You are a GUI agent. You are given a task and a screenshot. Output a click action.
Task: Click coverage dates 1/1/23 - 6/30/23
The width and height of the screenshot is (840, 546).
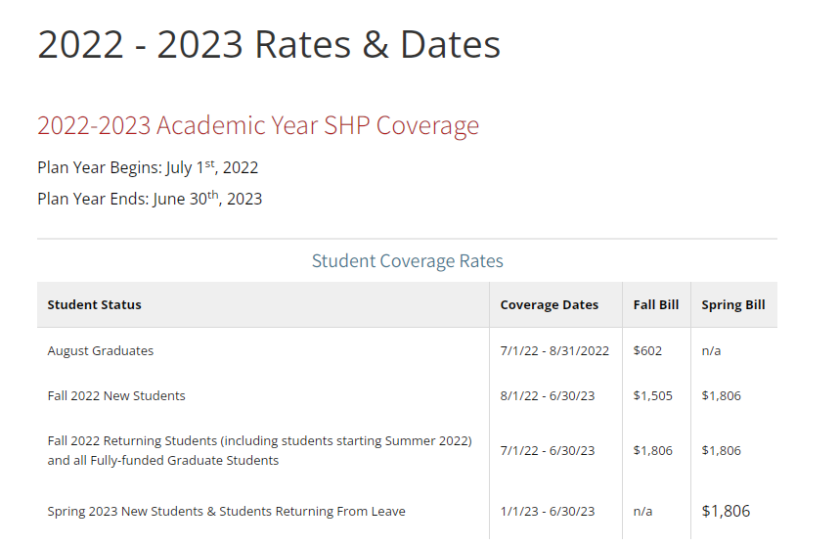coord(548,512)
